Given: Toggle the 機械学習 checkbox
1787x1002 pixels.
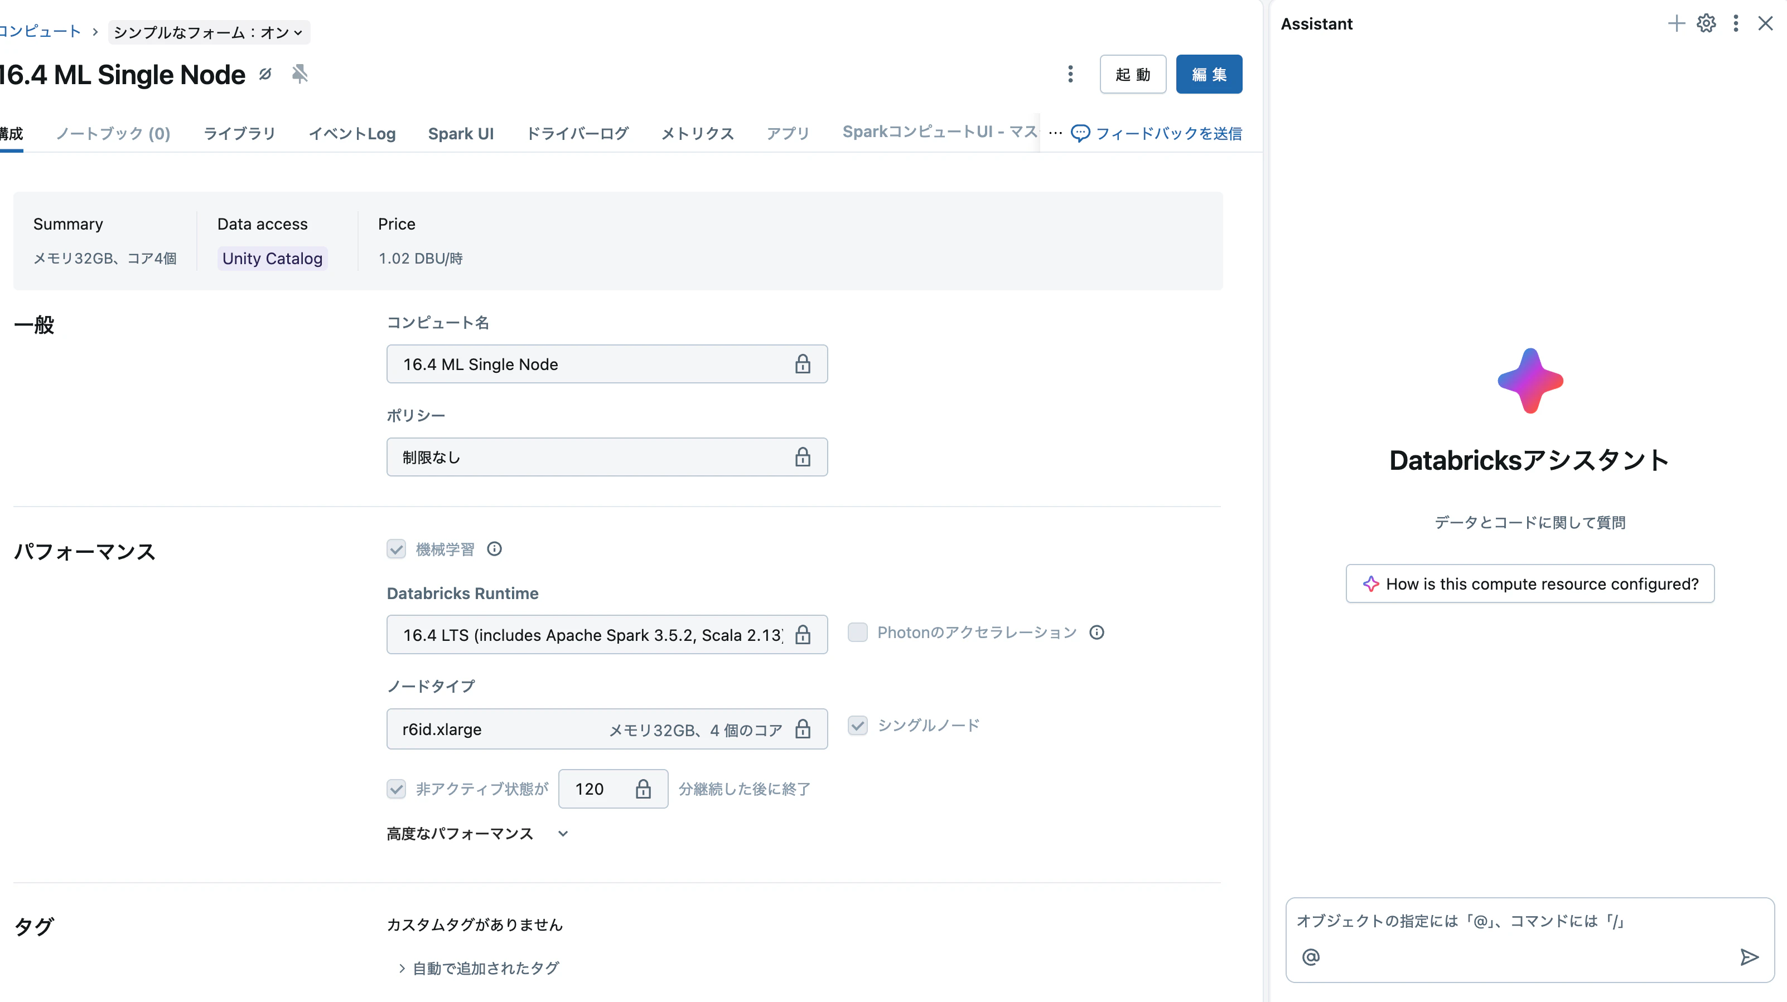Looking at the screenshot, I should (396, 549).
